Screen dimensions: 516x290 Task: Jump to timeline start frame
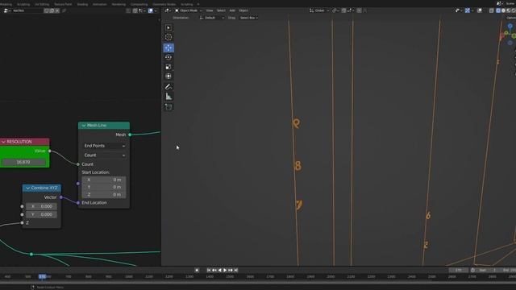(209, 270)
